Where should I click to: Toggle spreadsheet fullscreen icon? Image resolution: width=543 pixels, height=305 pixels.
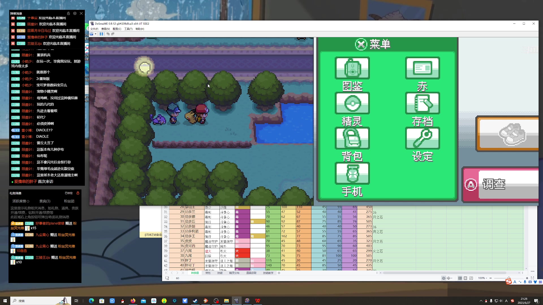click(x=532, y=278)
